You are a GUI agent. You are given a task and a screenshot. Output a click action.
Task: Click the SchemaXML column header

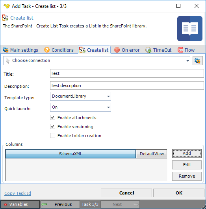click(71, 154)
